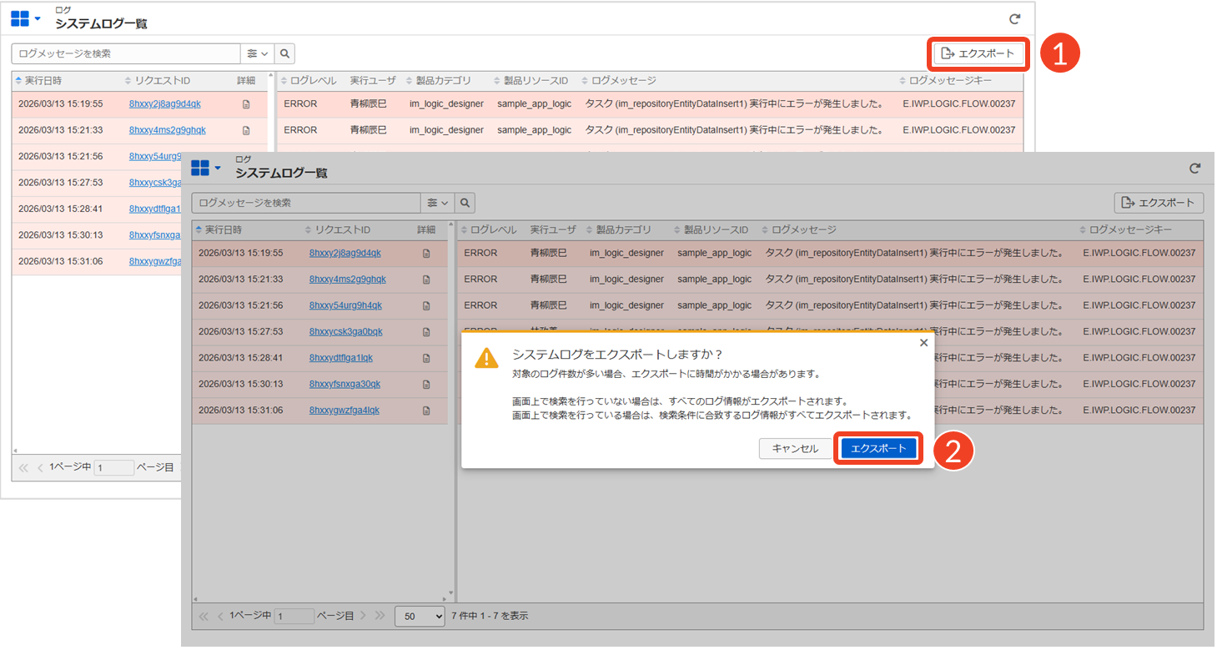Click キャンセル in the export dialog
Screen dimensions: 1217x650
pyautogui.click(x=795, y=448)
